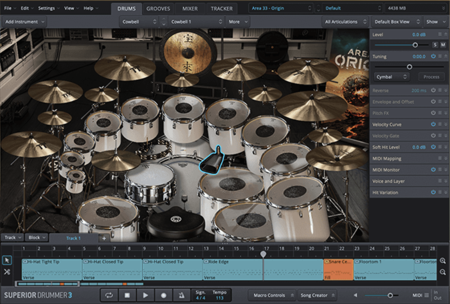This screenshot has width=450, height=304.
Task: Click the master volume speaker icon
Action: [x=356, y=295]
